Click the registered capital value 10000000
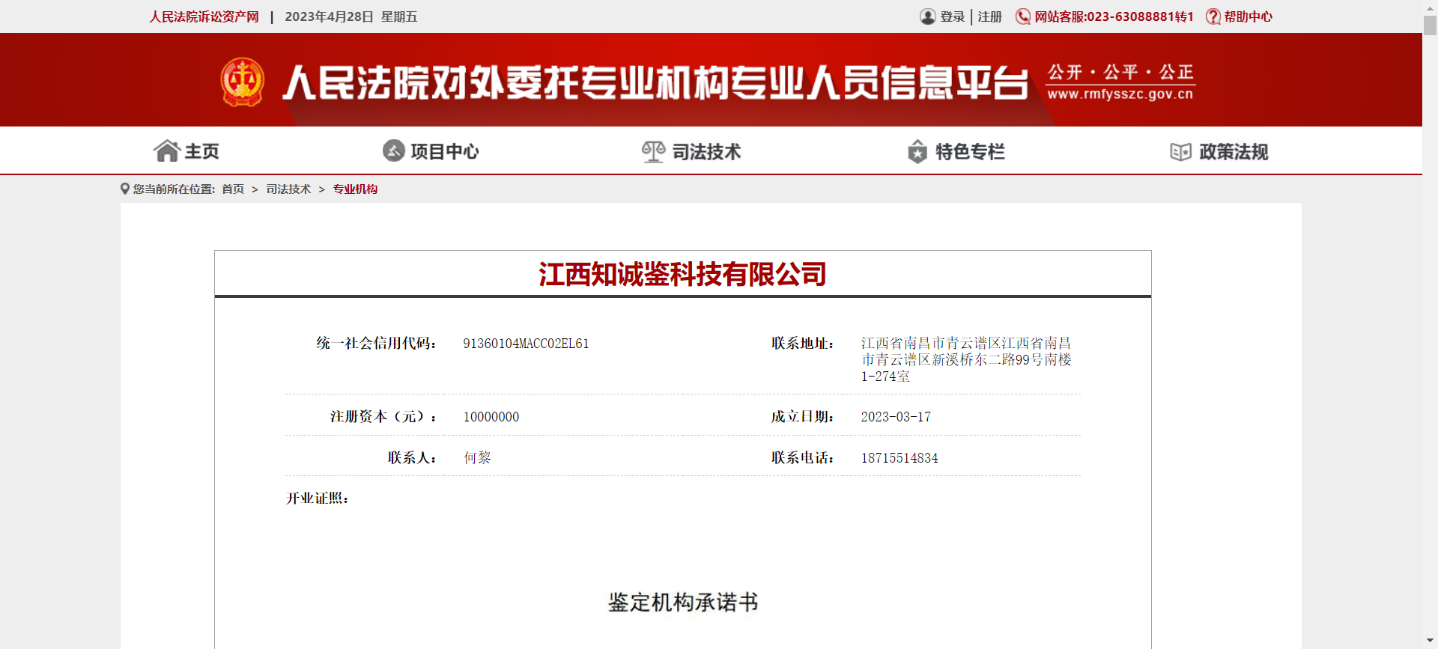Image resolution: width=1438 pixels, height=649 pixels. [x=491, y=417]
